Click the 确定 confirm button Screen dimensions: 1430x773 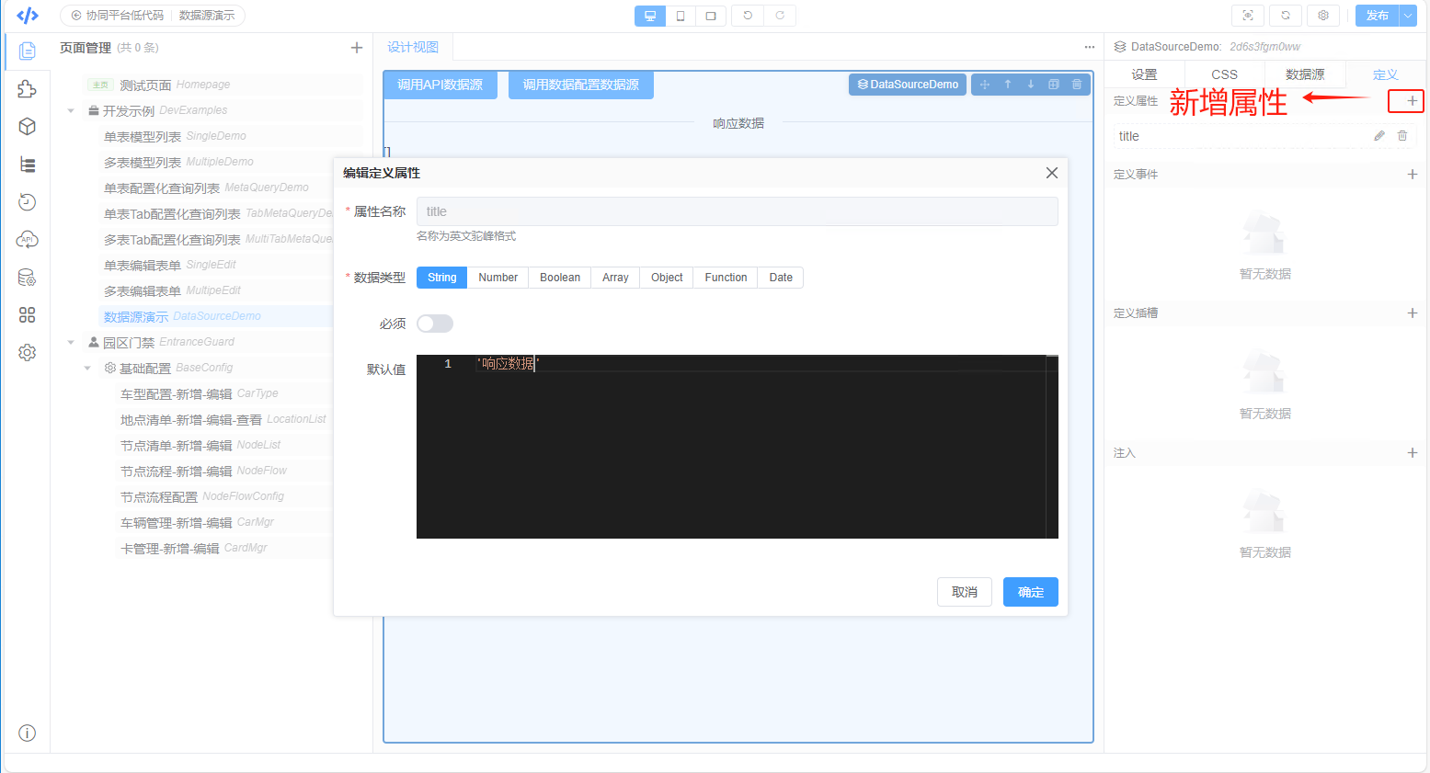[1031, 592]
